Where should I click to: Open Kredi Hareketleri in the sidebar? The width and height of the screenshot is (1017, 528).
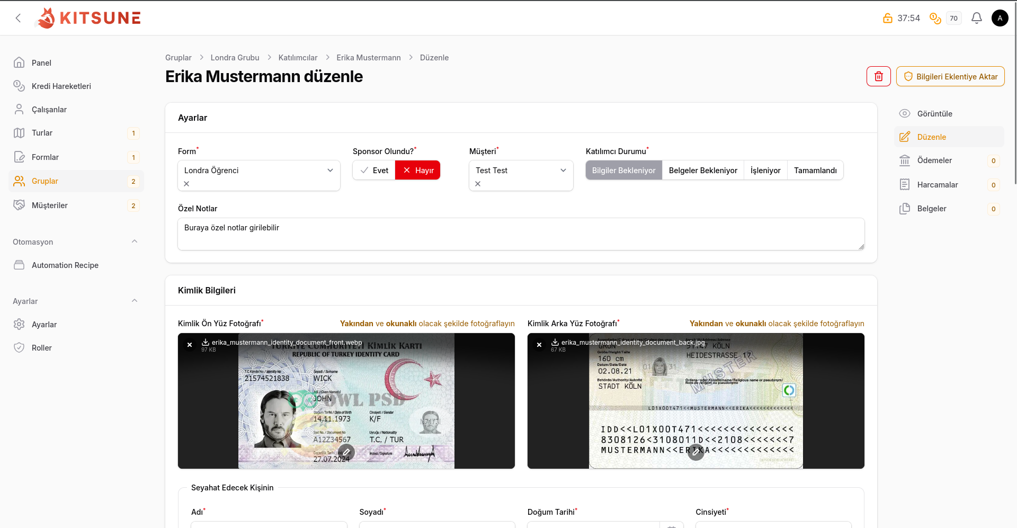pos(76,86)
